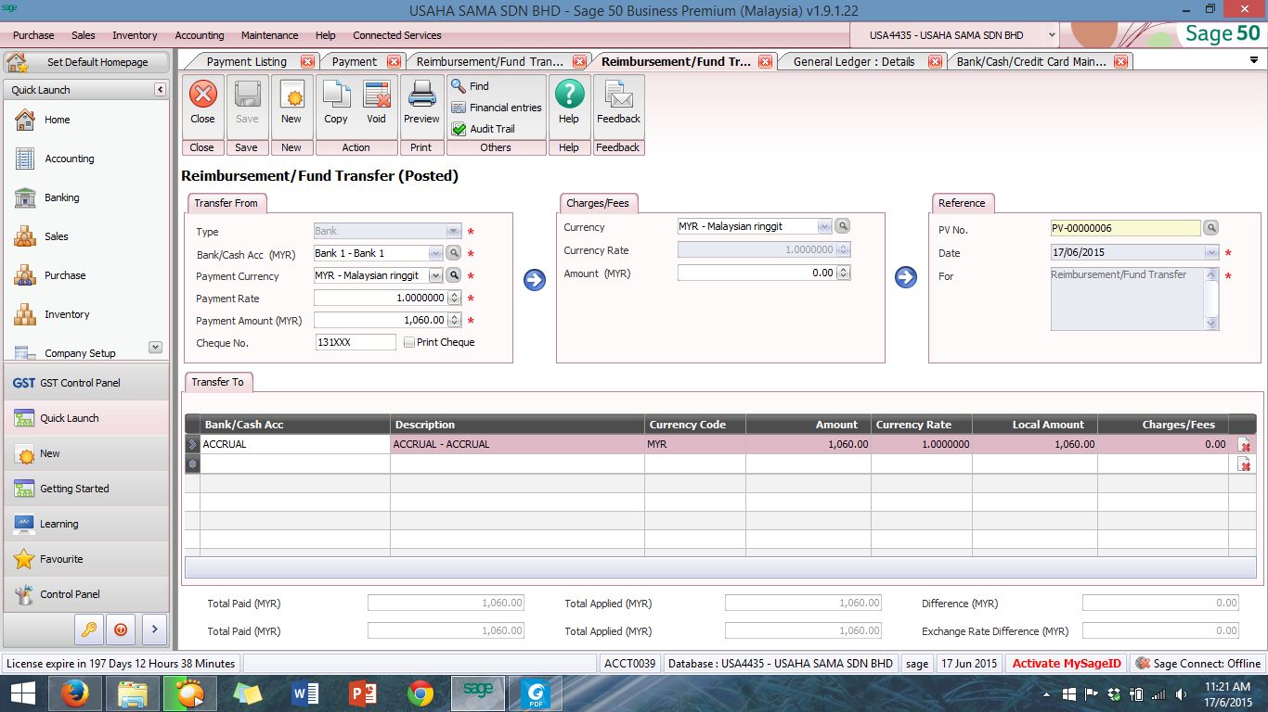The height and width of the screenshot is (712, 1268).
Task: Click Activate MySageID link
Action: coord(1067,663)
